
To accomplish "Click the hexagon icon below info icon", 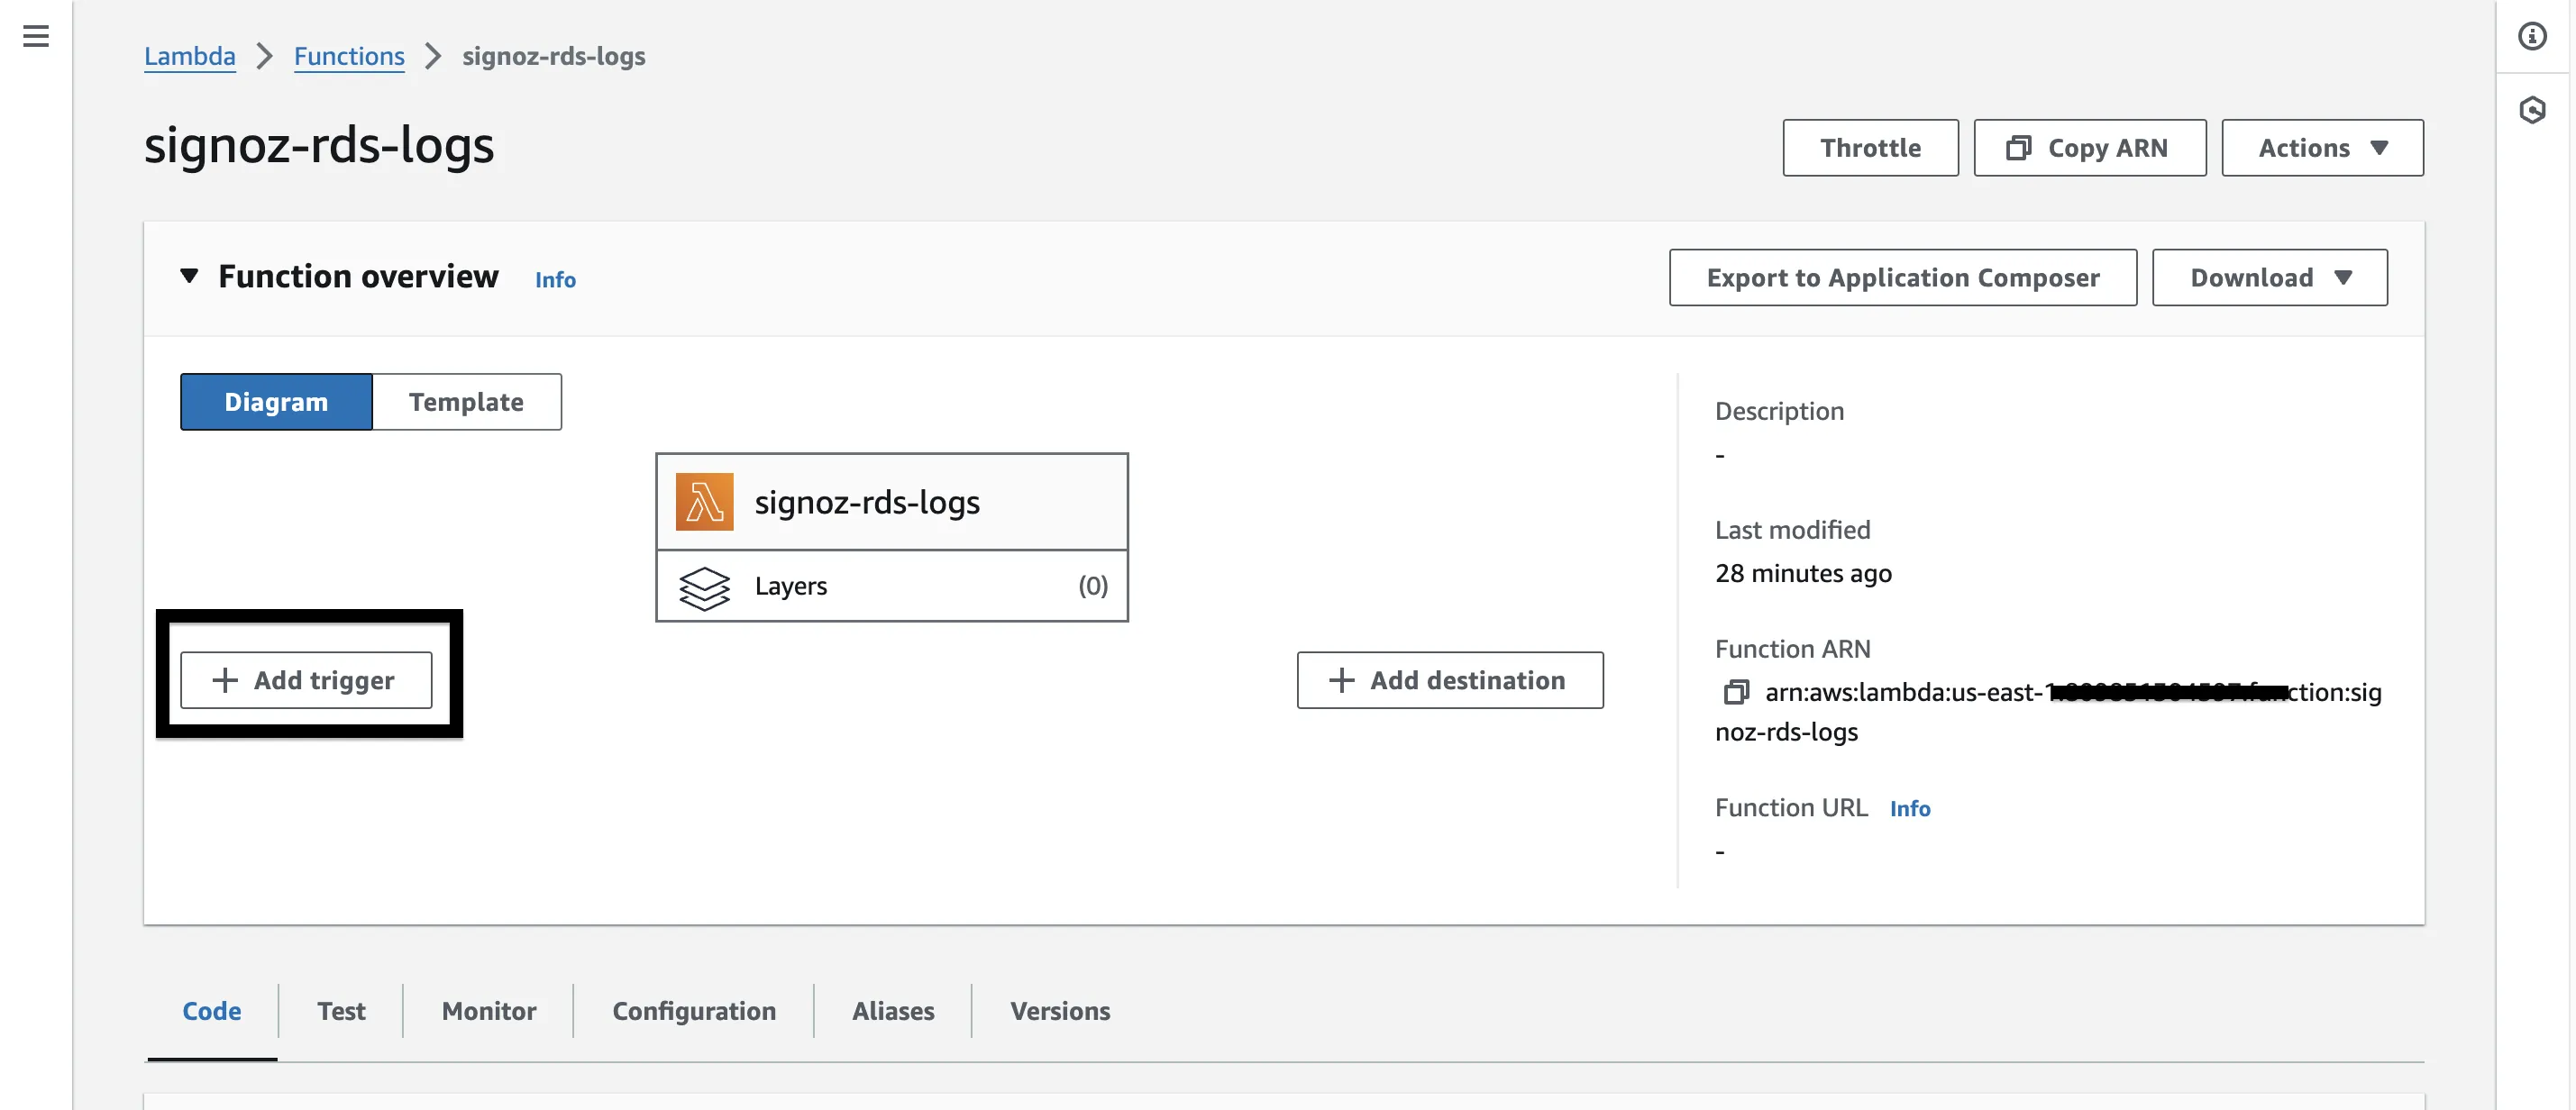I will (2531, 109).
